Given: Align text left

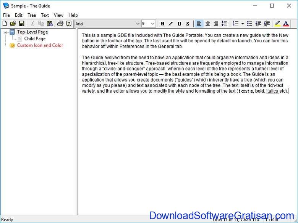Looking at the screenshot, I should (x=199, y=24).
